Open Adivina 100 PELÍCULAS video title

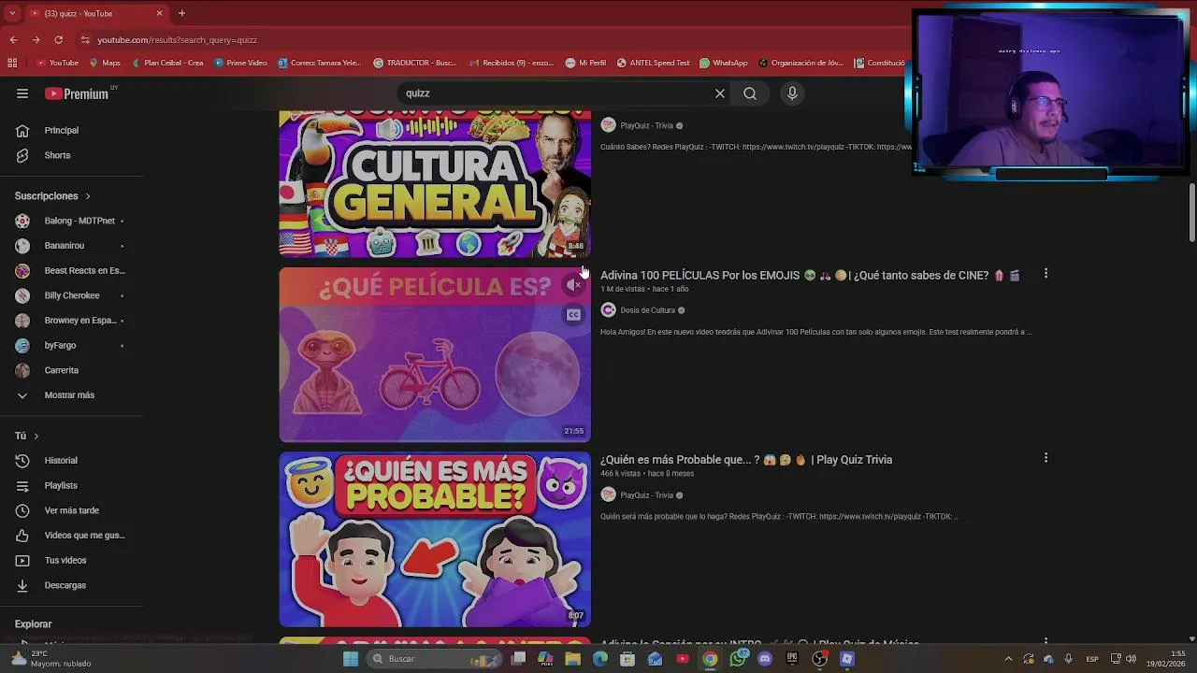coord(810,276)
